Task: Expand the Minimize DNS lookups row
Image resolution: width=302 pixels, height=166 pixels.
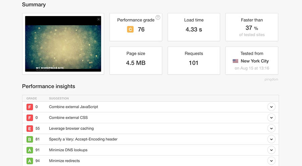Action: click(x=271, y=150)
